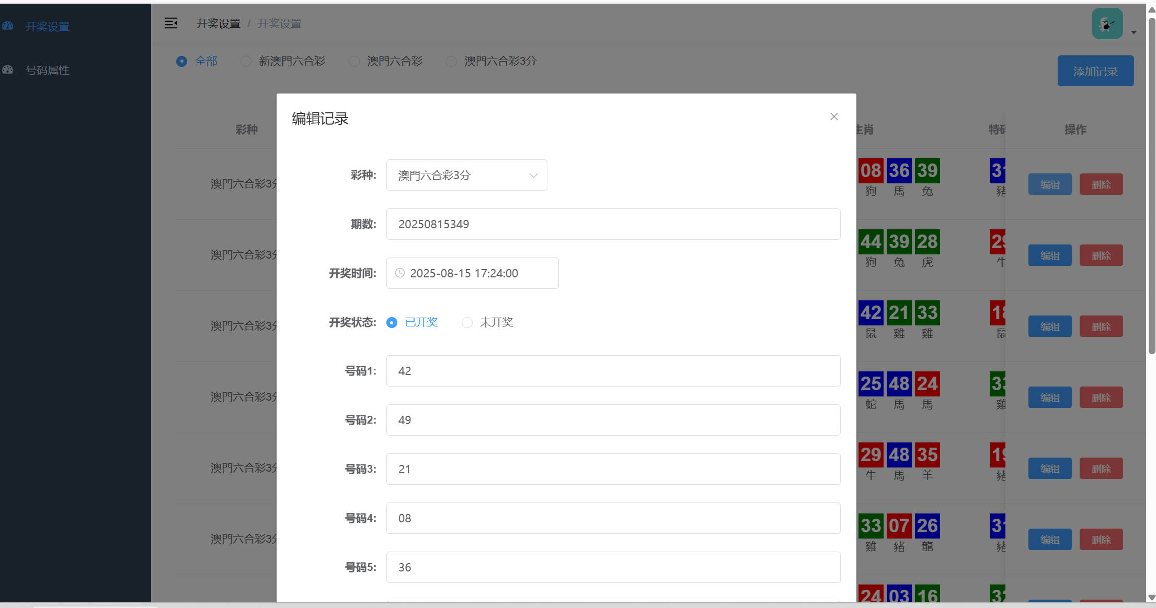Open 开奖设置 in the sidebar menu
The image size is (1156, 608).
47,26
